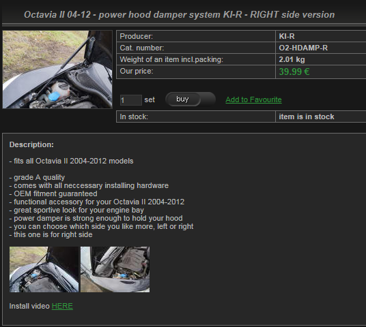Viewport: 366px width, 327px height.
Task: Open the grassy-background description photo
Action: (44, 270)
